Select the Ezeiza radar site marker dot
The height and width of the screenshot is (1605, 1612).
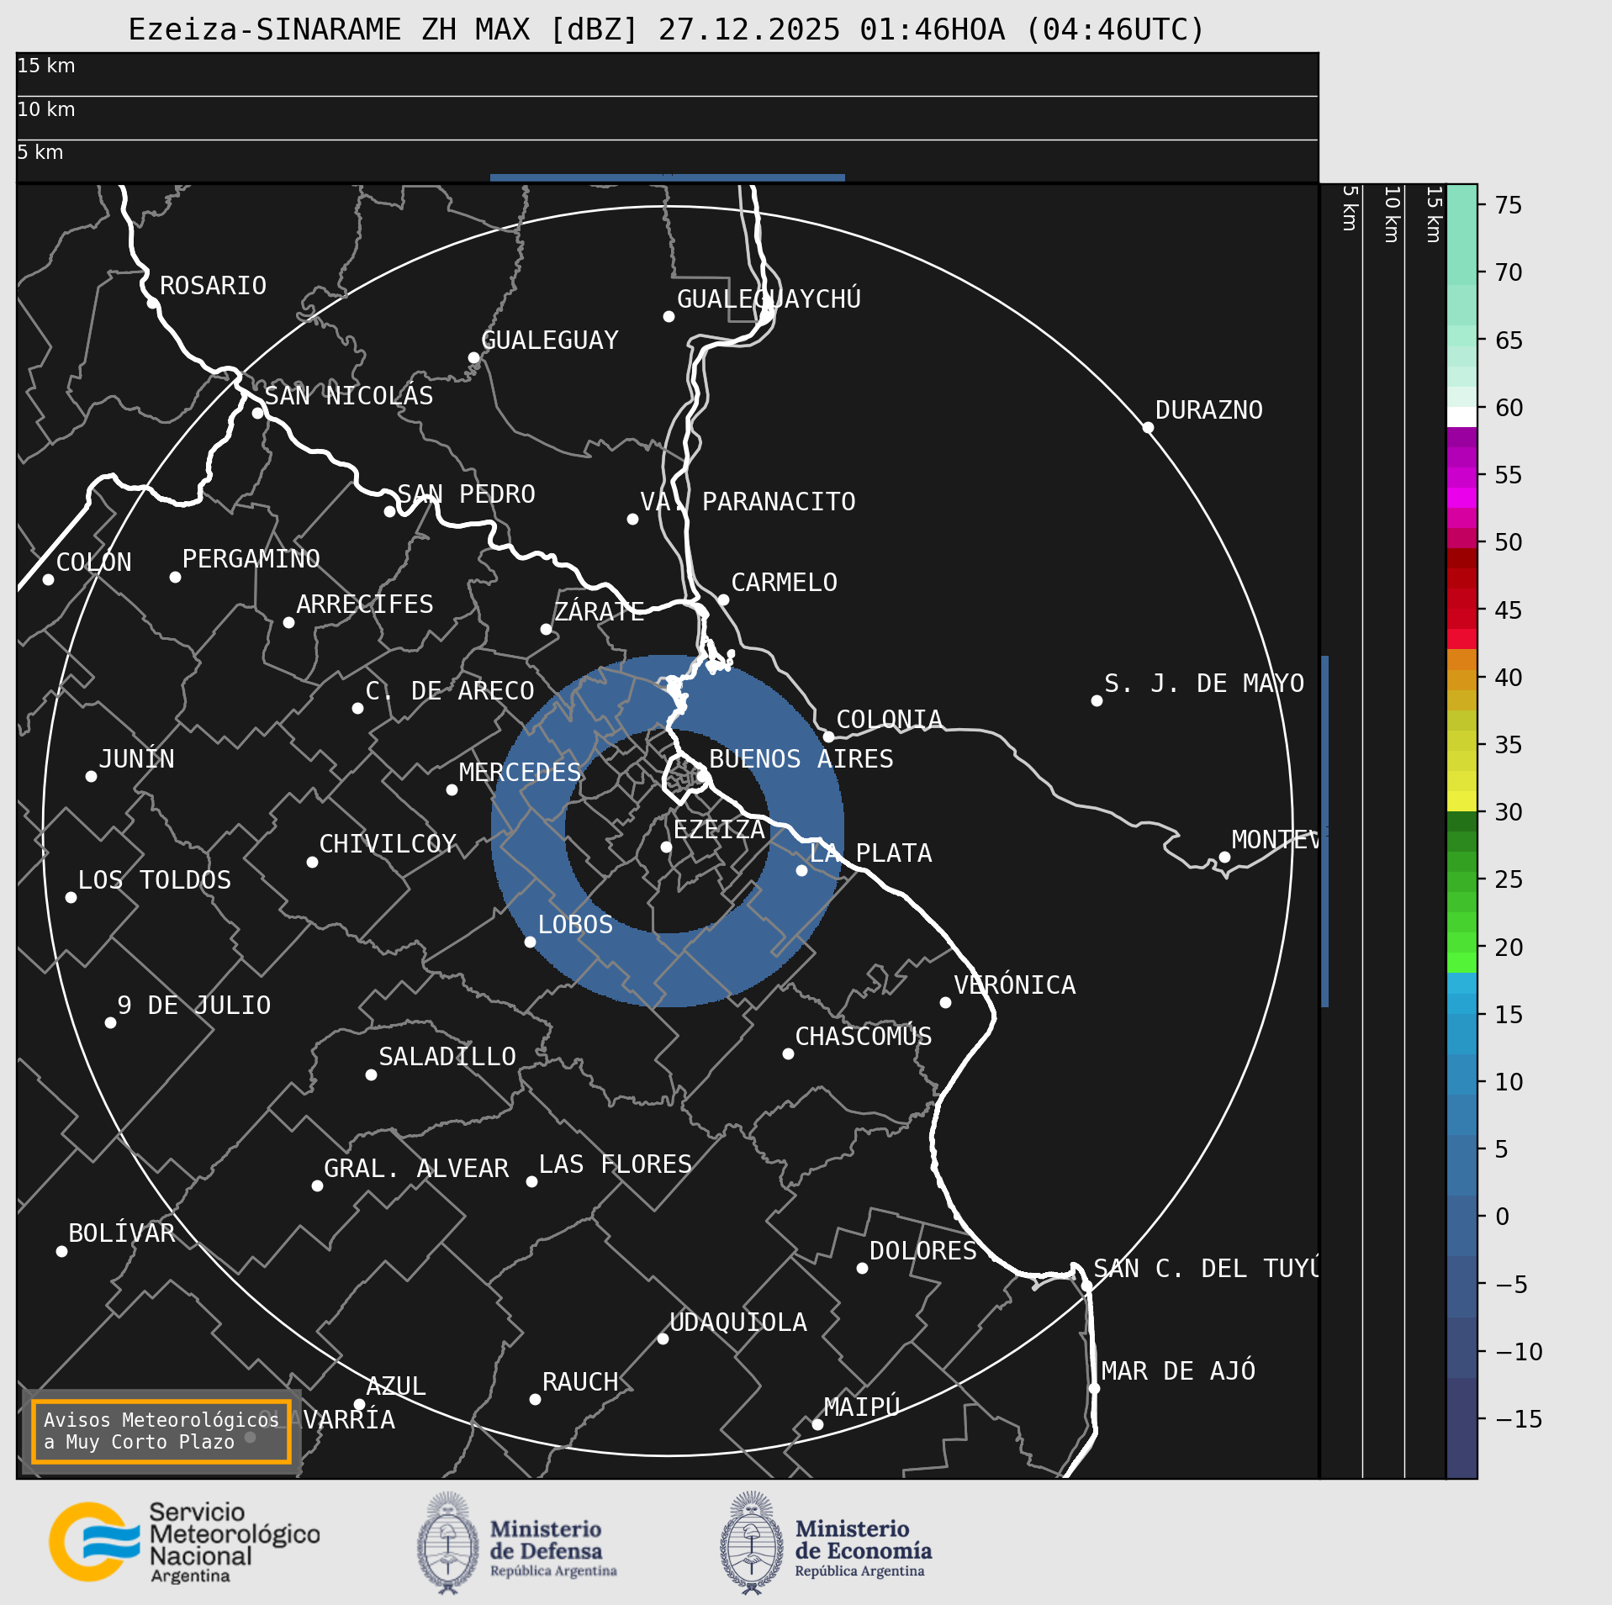(x=666, y=847)
